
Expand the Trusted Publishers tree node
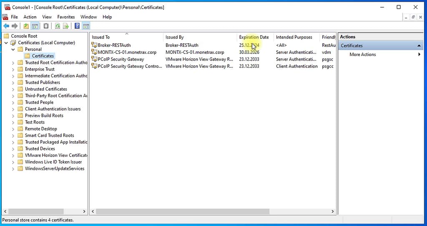pyautogui.click(x=13, y=82)
